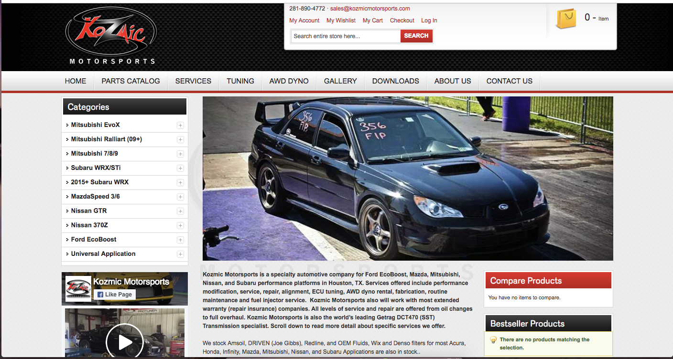Click the My Account link
The image size is (673, 359).
pyautogui.click(x=304, y=21)
